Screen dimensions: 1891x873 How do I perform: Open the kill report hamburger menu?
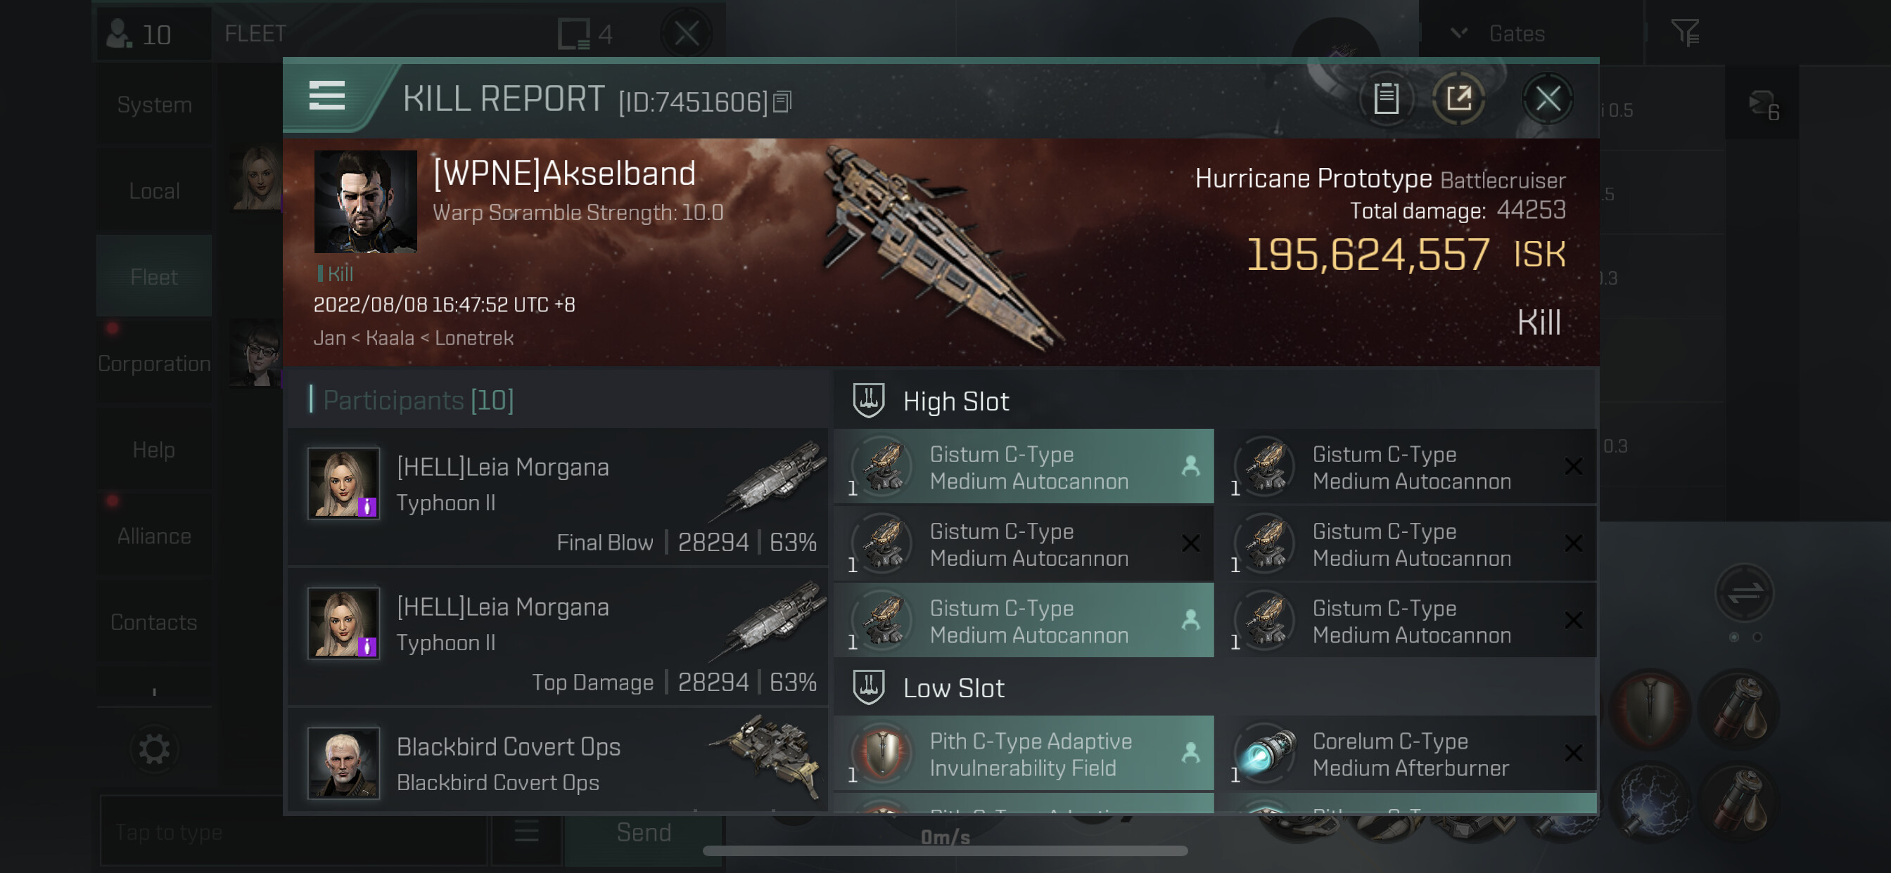(326, 96)
